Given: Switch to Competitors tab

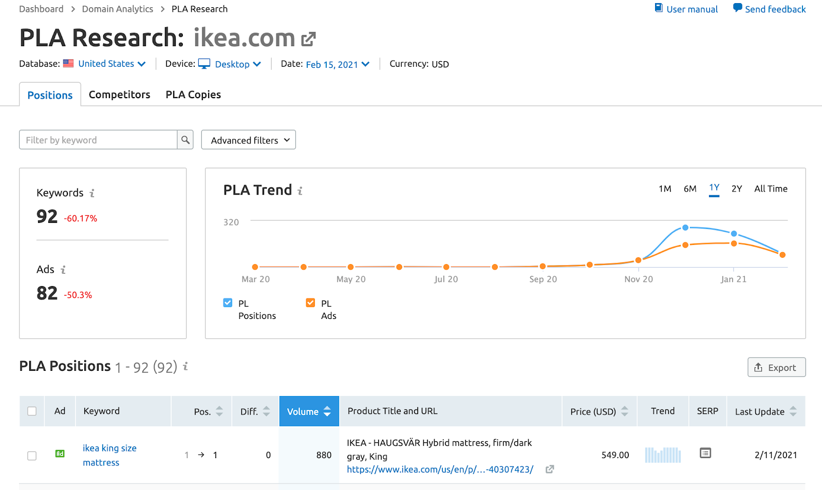Looking at the screenshot, I should (120, 95).
